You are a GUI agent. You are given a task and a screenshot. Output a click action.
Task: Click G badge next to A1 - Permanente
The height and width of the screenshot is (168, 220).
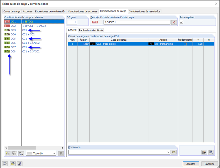point(151,44)
